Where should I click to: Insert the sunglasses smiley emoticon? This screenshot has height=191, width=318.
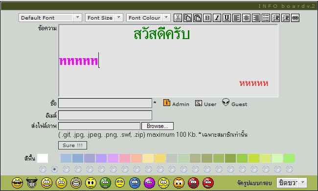point(17,183)
